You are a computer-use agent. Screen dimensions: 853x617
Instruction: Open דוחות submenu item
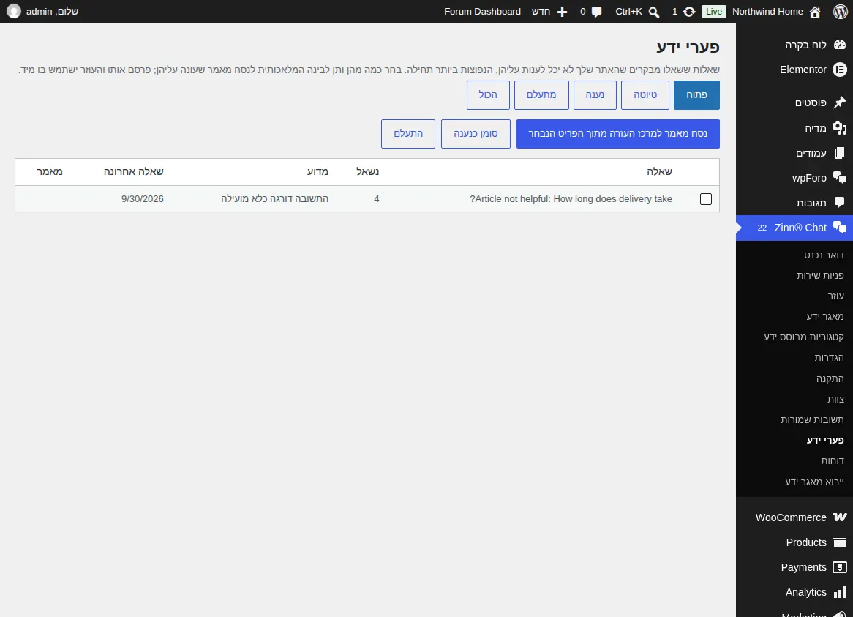[x=833, y=461]
